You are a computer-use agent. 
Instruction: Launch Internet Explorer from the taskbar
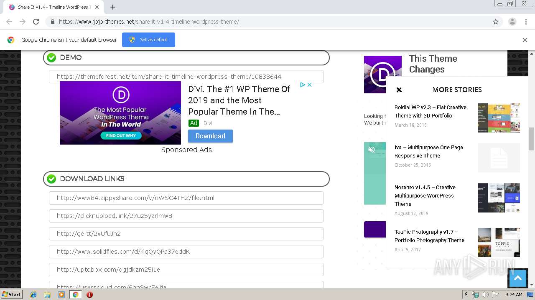coord(33,295)
